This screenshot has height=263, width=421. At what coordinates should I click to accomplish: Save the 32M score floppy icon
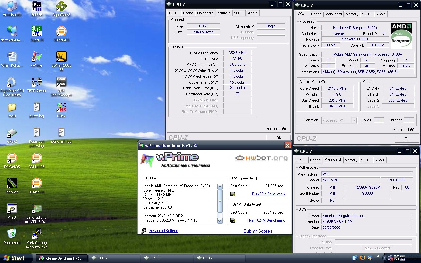233,194
